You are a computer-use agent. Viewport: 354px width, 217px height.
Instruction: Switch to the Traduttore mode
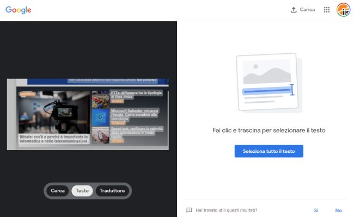[112, 191]
